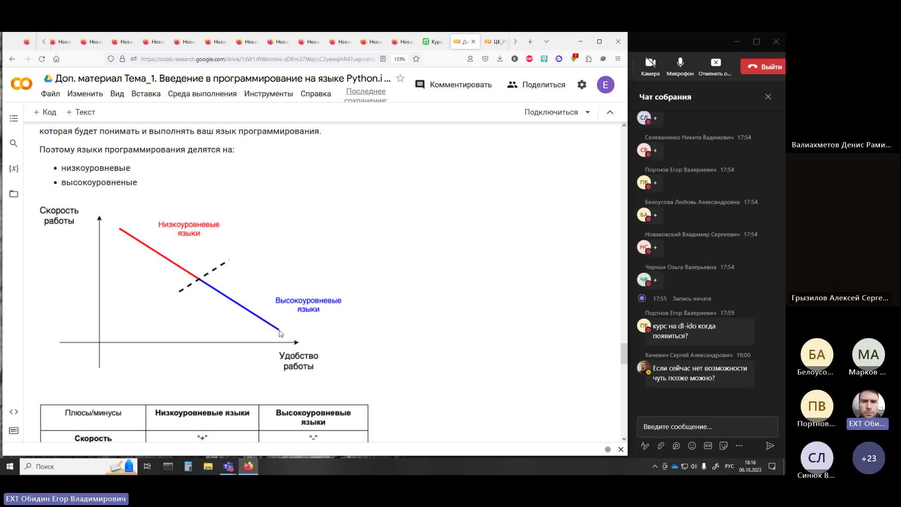Open the Среда выполнения menu
The height and width of the screenshot is (507, 901).
point(202,93)
